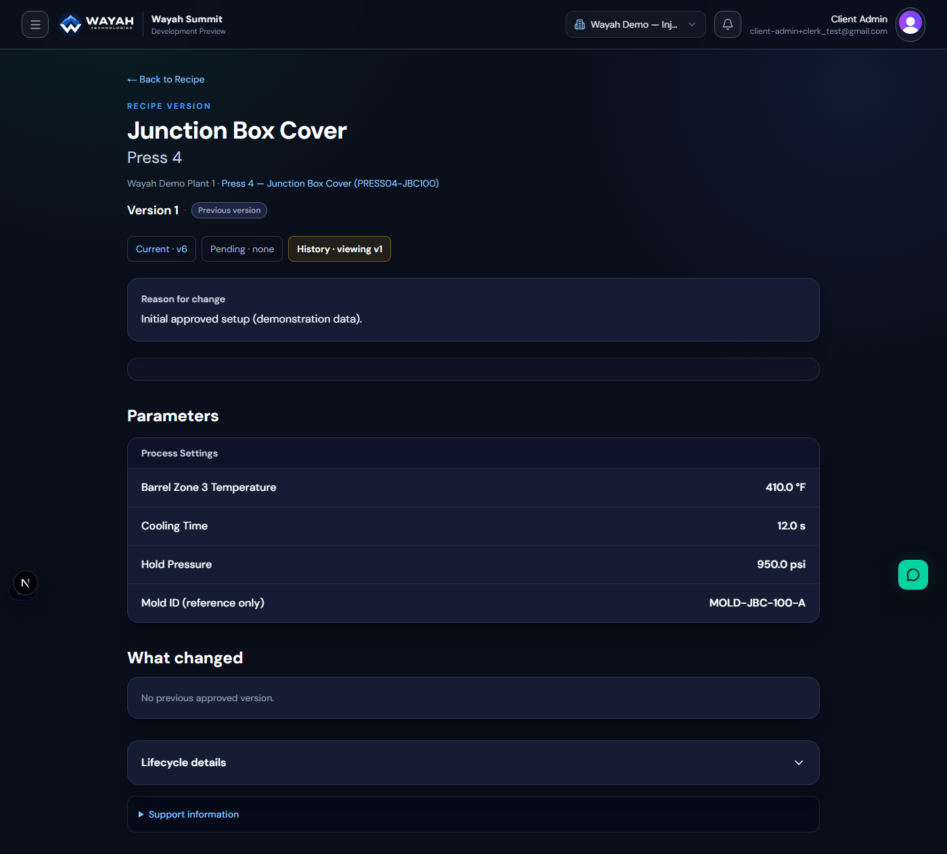Click the Parameters section heading
This screenshot has width=947, height=854.
pyautogui.click(x=173, y=416)
